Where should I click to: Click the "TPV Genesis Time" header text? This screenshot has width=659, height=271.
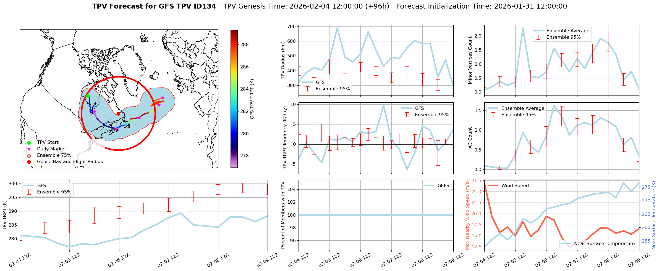tap(306, 6)
